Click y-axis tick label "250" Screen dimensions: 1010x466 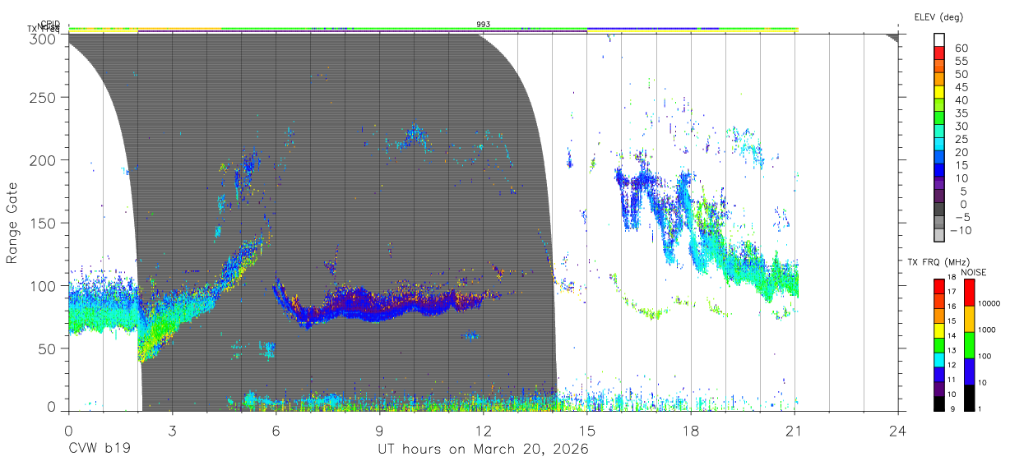[x=44, y=98]
